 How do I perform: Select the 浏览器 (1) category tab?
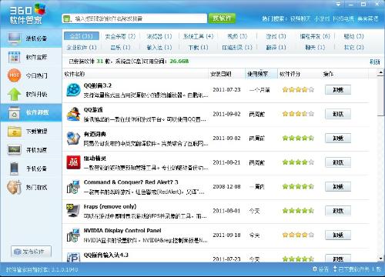tap(159, 36)
